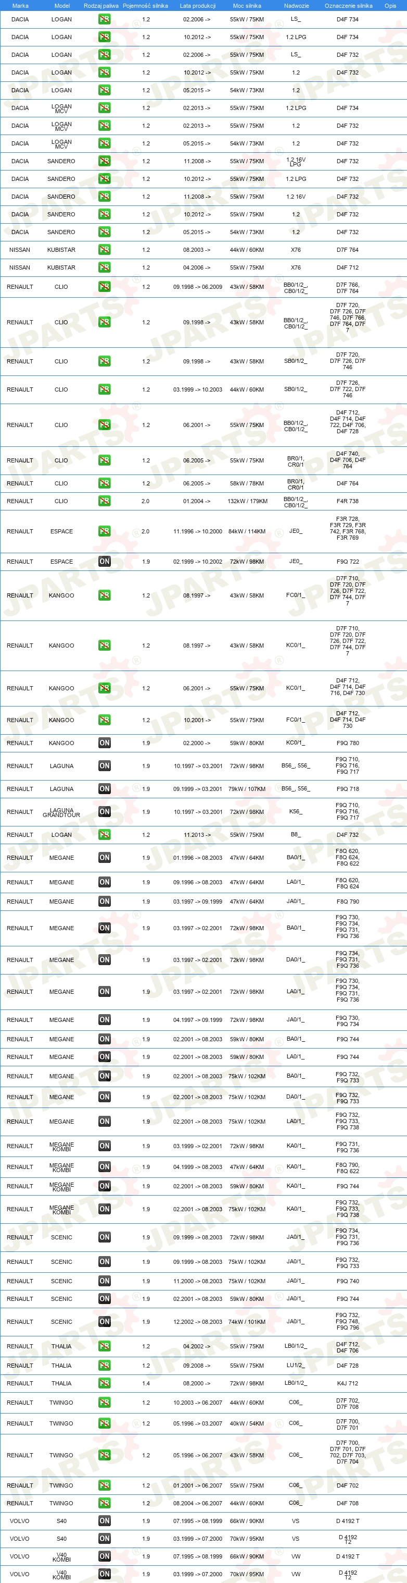Click body code B8_
The image size is (407, 1583).
[296, 834]
